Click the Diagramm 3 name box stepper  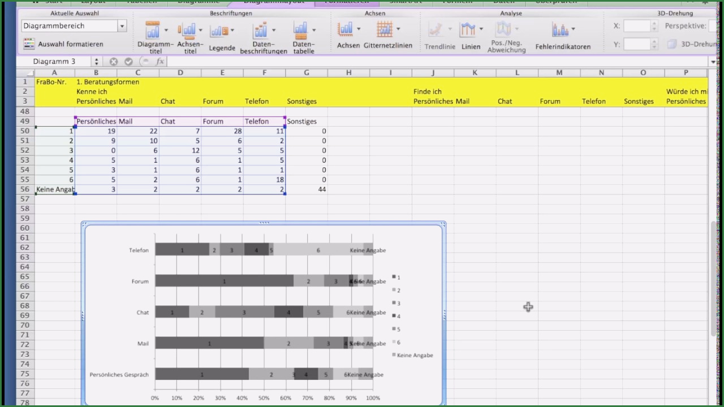[96, 62]
